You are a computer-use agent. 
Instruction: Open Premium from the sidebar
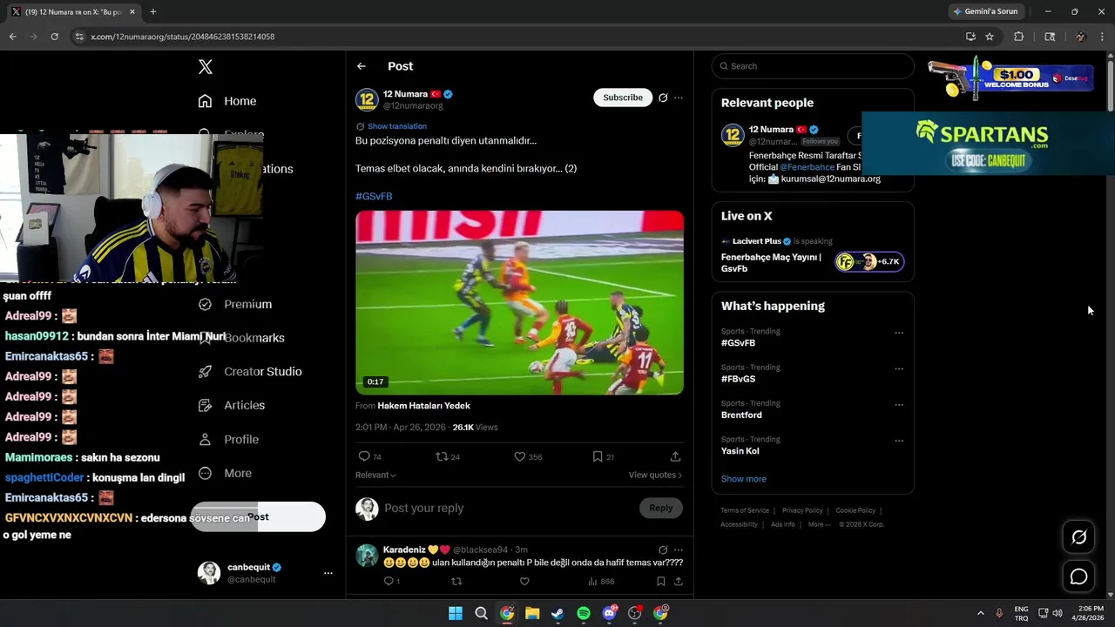point(235,304)
